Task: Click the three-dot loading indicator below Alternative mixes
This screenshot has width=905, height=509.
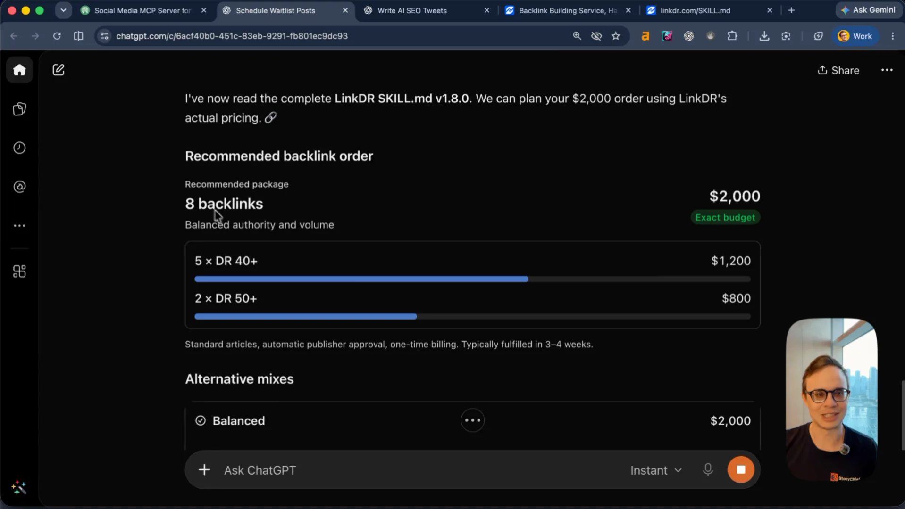Action: (472, 420)
